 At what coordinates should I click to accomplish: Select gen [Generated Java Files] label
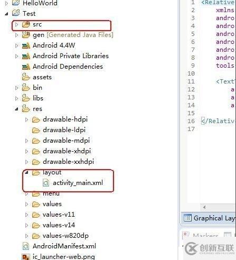[73, 35]
